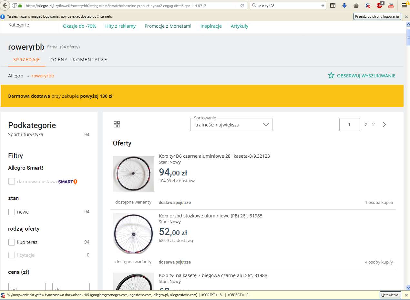Viewport: 410px width, 300px height.
Task: Click the minimum price 'od' field
Action: (x=27, y=289)
